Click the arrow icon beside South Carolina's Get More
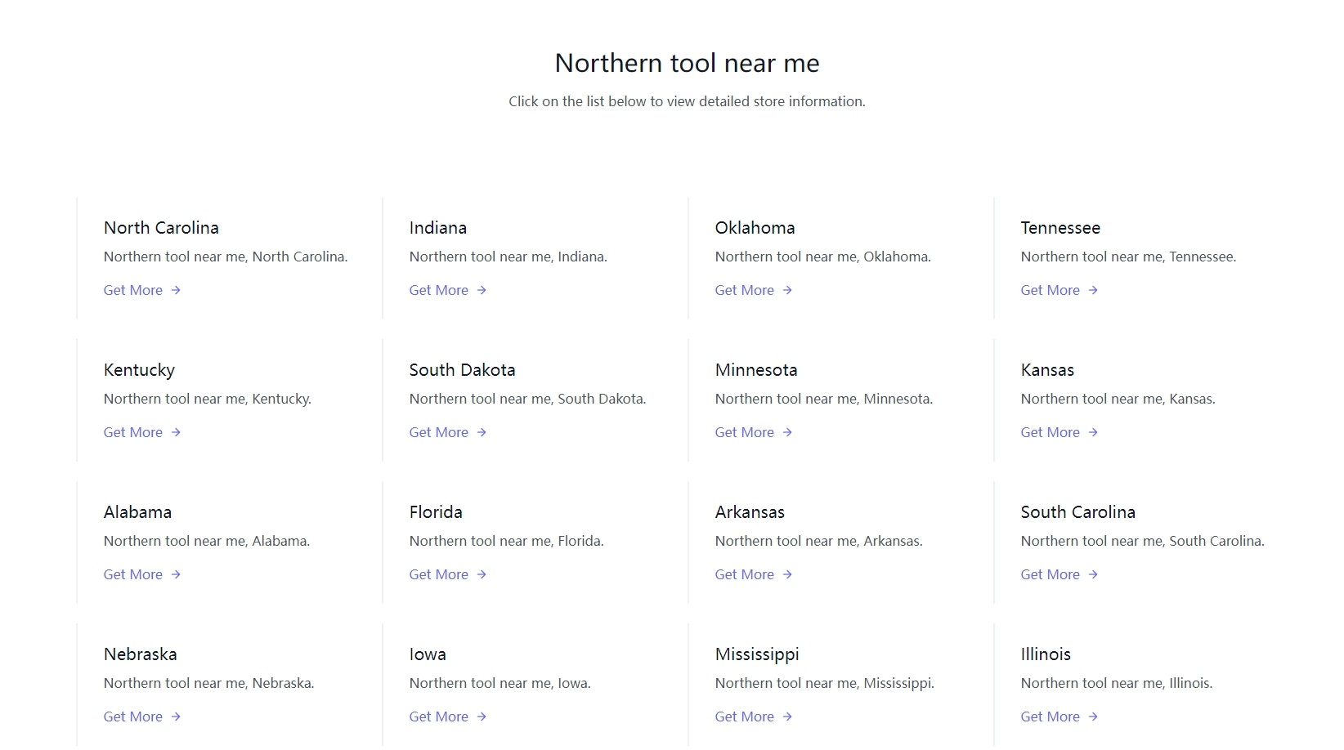This screenshot has width=1344, height=750. click(x=1093, y=574)
